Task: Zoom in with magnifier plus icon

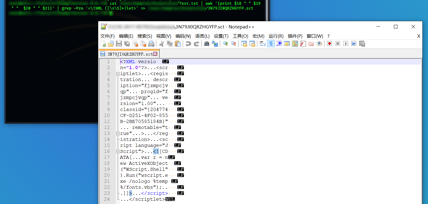Action: click(225, 44)
